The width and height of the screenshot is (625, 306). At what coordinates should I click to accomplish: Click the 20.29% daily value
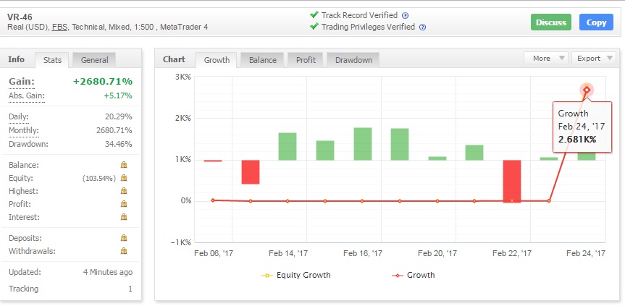click(117, 117)
